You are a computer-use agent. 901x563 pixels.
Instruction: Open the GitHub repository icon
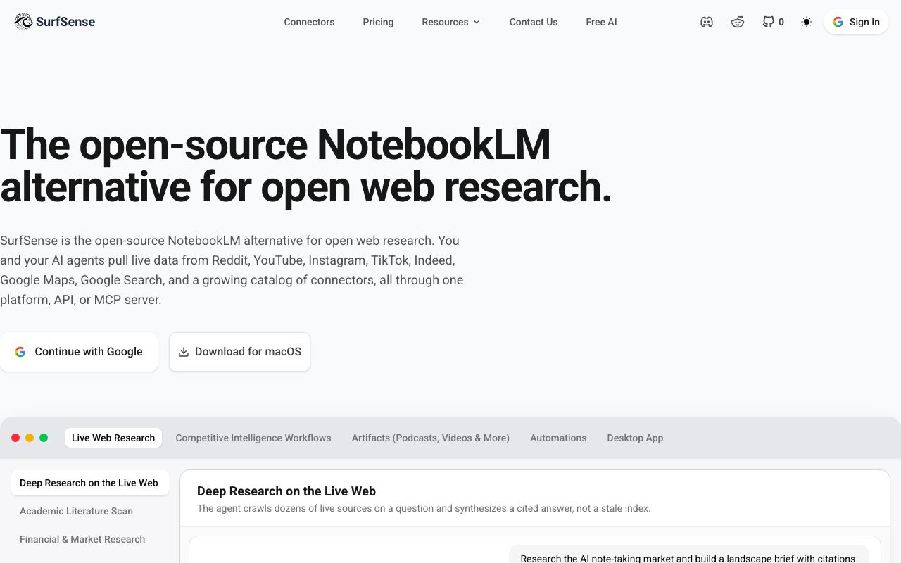[x=773, y=22]
